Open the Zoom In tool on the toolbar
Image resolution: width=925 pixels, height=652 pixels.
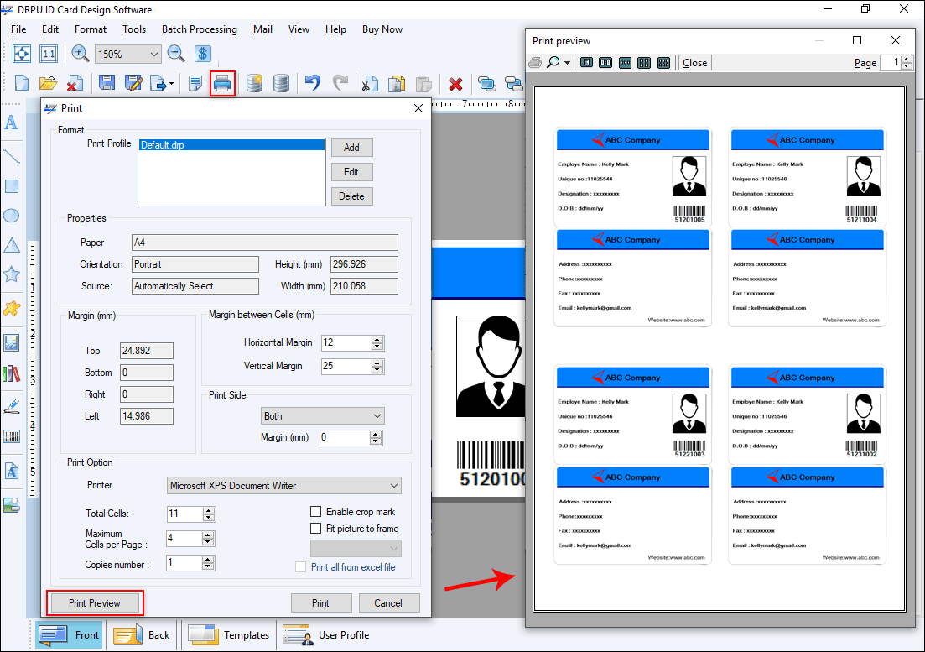81,53
